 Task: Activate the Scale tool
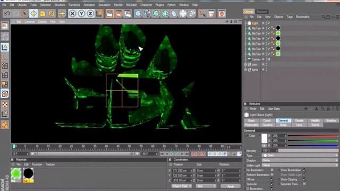coord(42,14)
